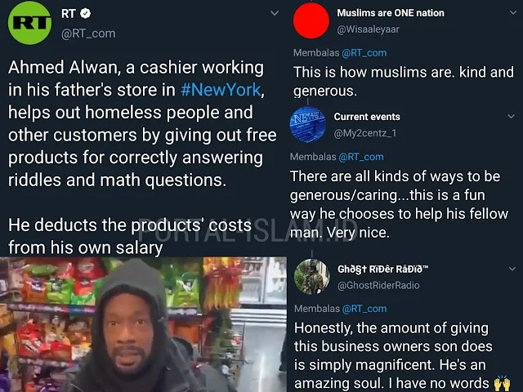Viewport: 523px width, 392px height.
Task: Expand the RT tweet options chevron
Action: coord(275,13)
